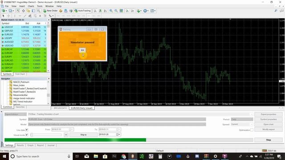Resume simulator with the popup >> button
The image size is (285, 160).
click(x=82, y=50)
